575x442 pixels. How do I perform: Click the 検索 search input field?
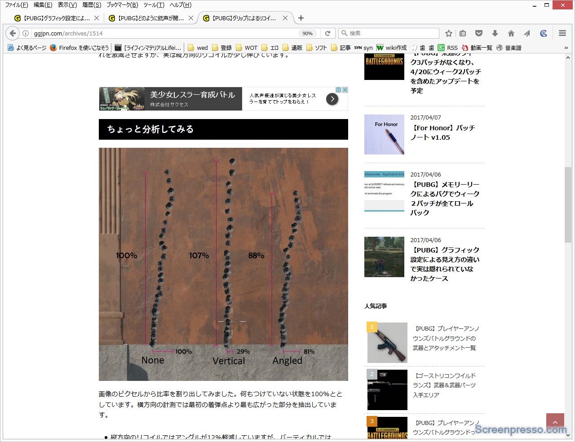point(391,33)
